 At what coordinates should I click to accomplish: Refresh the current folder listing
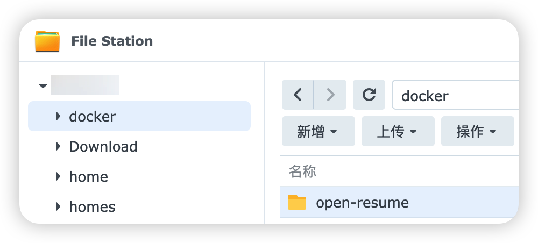point(369,95)
